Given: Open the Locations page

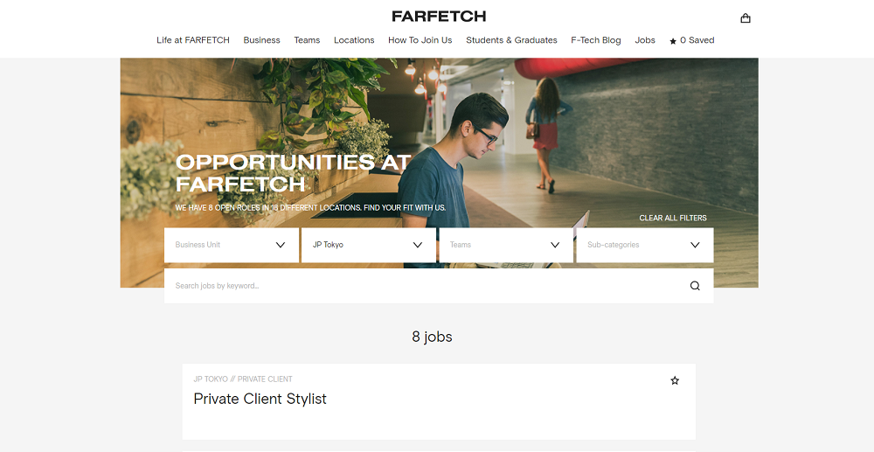Looking at the screenshot, I should [354, 40].
